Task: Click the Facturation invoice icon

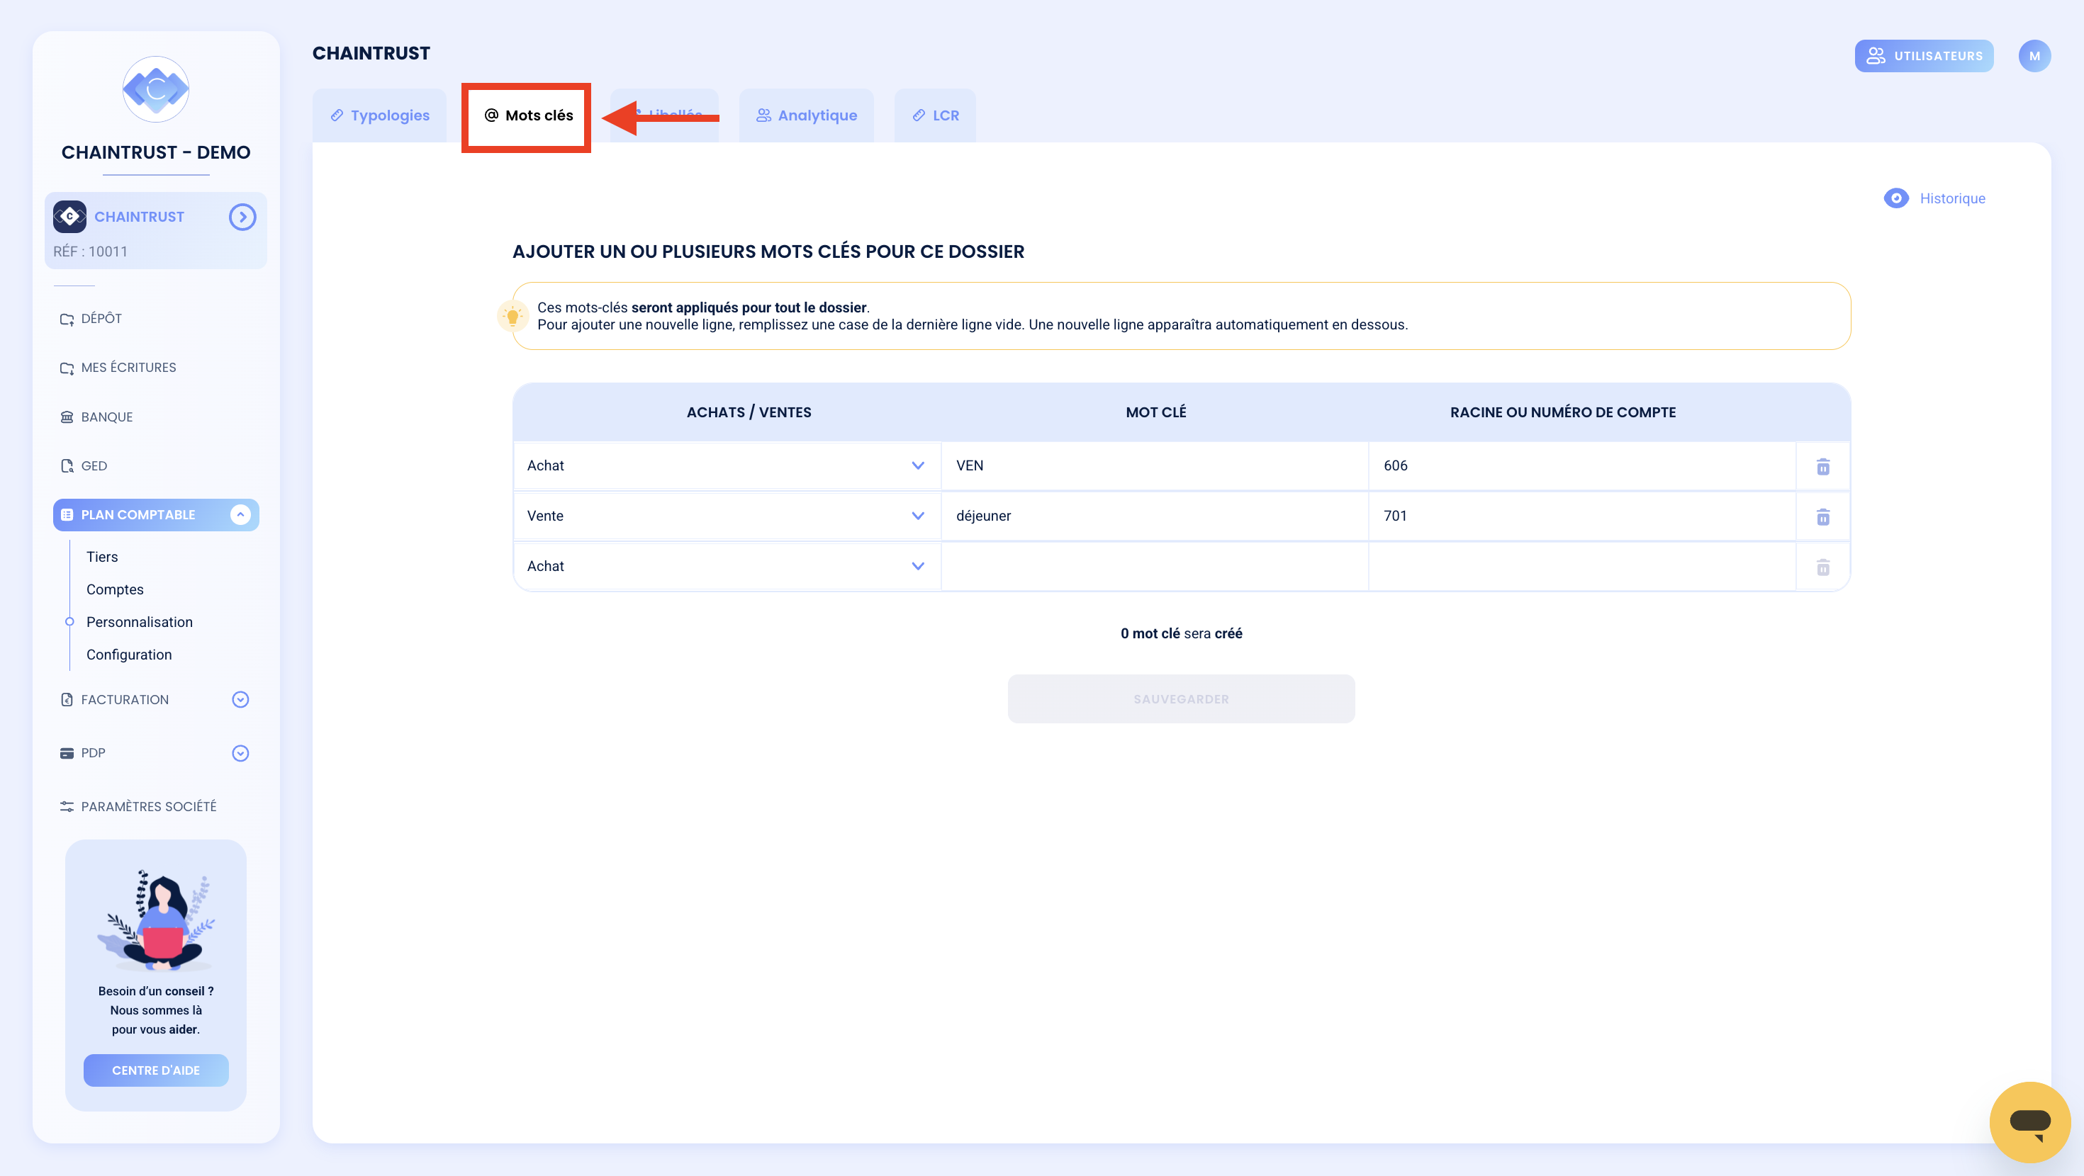Action: [x=67, y=700]
